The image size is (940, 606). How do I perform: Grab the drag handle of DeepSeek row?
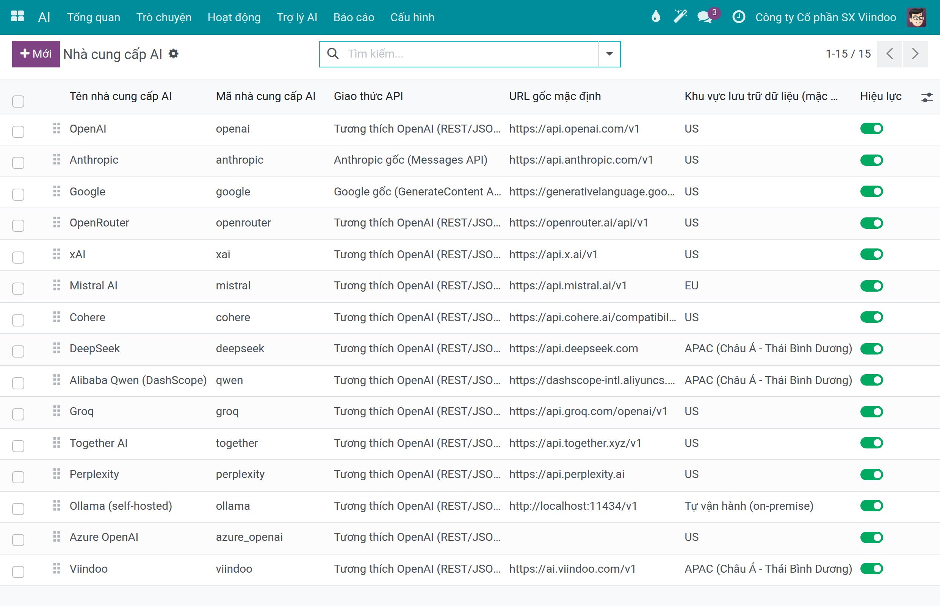tap(57, 348)
